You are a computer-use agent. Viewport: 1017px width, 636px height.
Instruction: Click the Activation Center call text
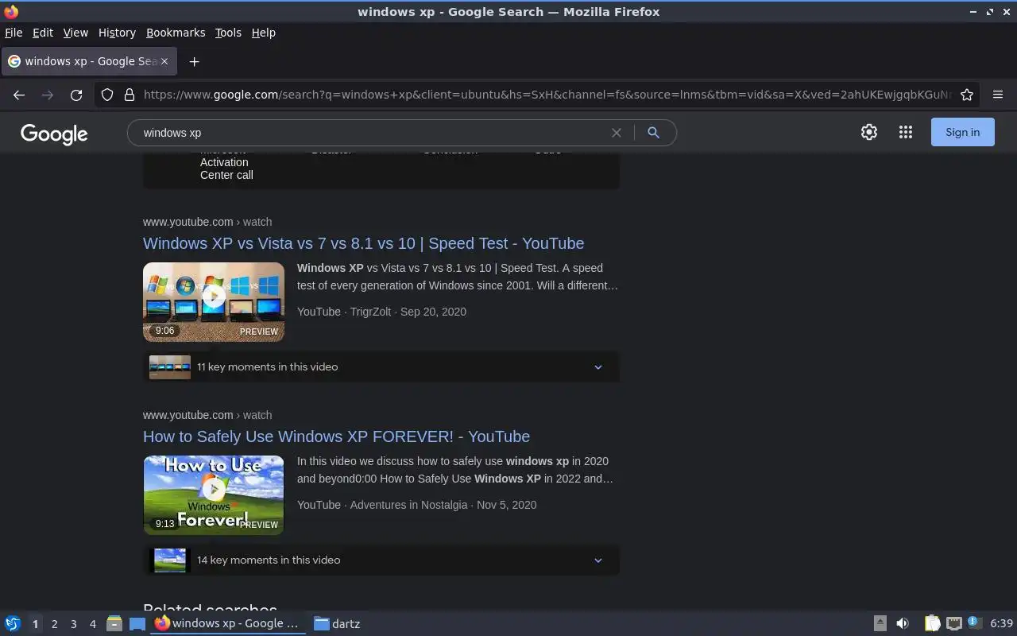pos(226,169)
